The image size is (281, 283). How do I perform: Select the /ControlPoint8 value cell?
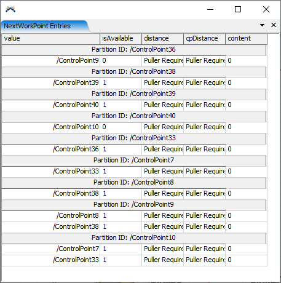point(51,216)
